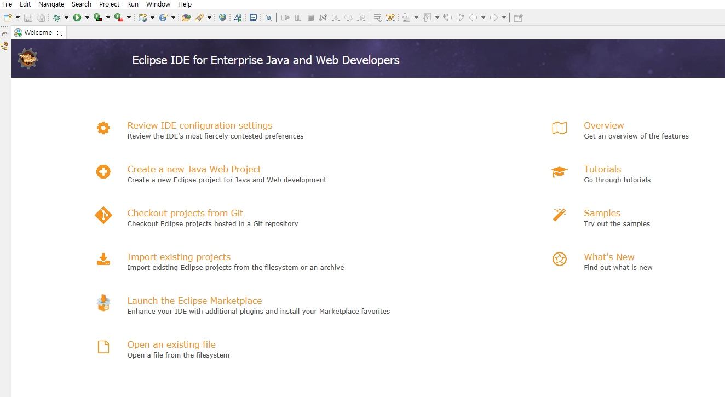Expand the New Web Project dropdown arrow
Screen dimensions: 725x397
(152, 18)
